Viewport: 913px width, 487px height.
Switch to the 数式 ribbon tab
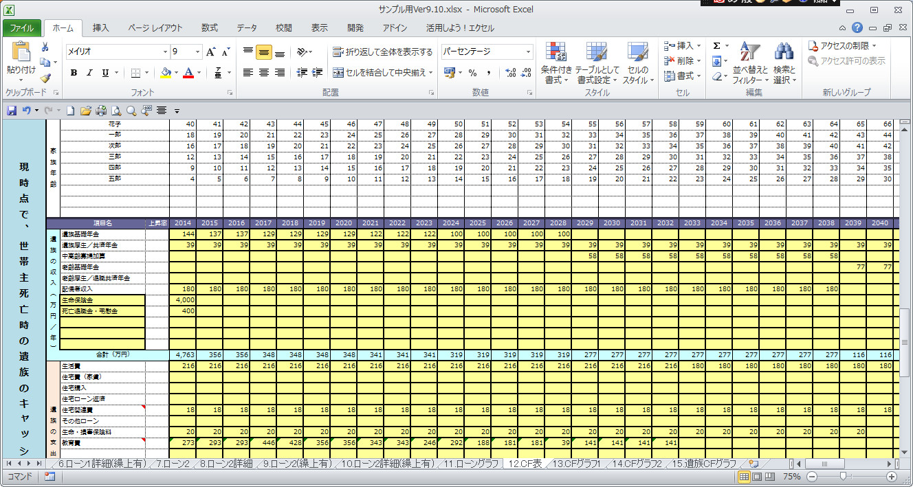[210, 28]
